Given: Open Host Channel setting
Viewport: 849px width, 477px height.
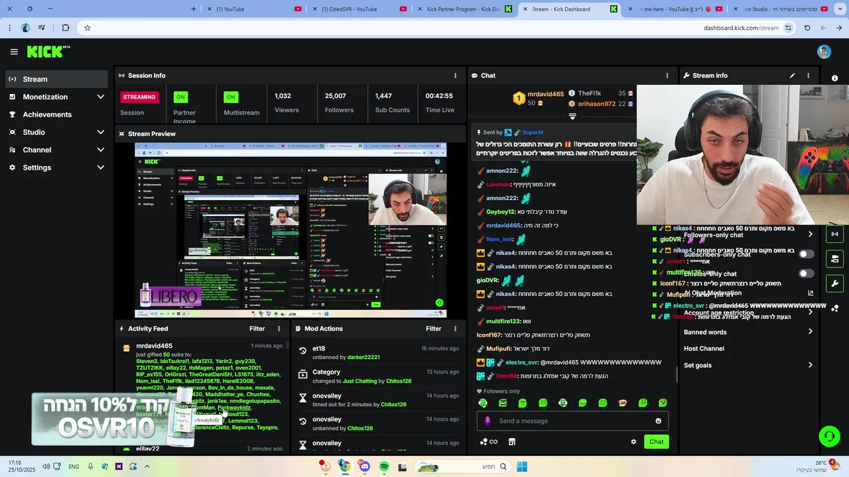Looking at the screenshot, I should (704, 348).
